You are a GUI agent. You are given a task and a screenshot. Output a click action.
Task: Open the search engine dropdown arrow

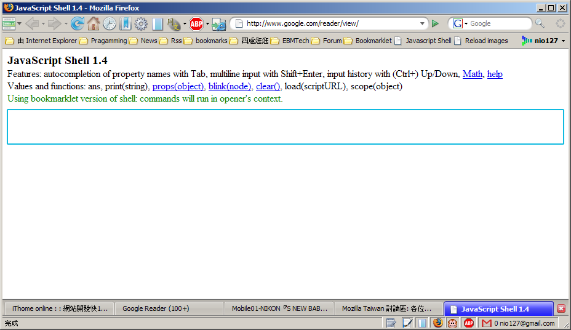466,23
